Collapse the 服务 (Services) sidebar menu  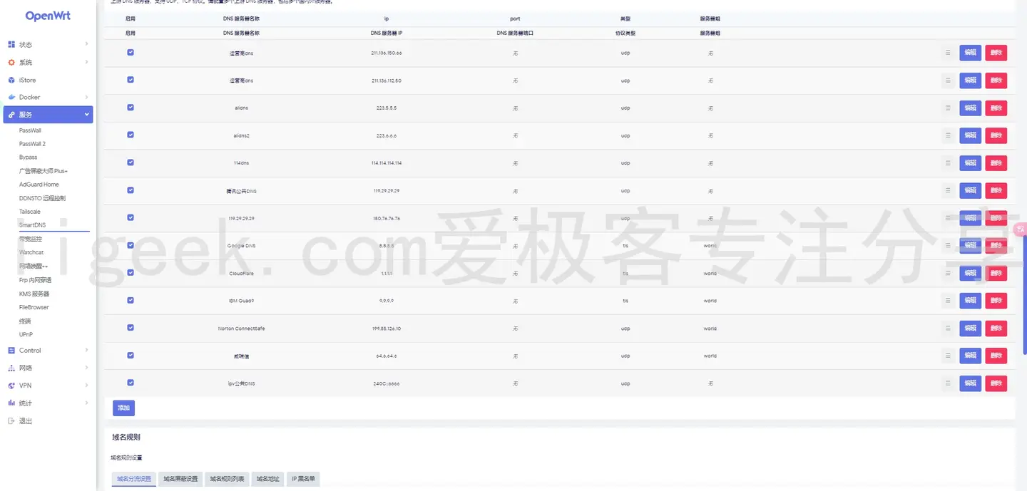pyautogui.click(x=48, y=114)
